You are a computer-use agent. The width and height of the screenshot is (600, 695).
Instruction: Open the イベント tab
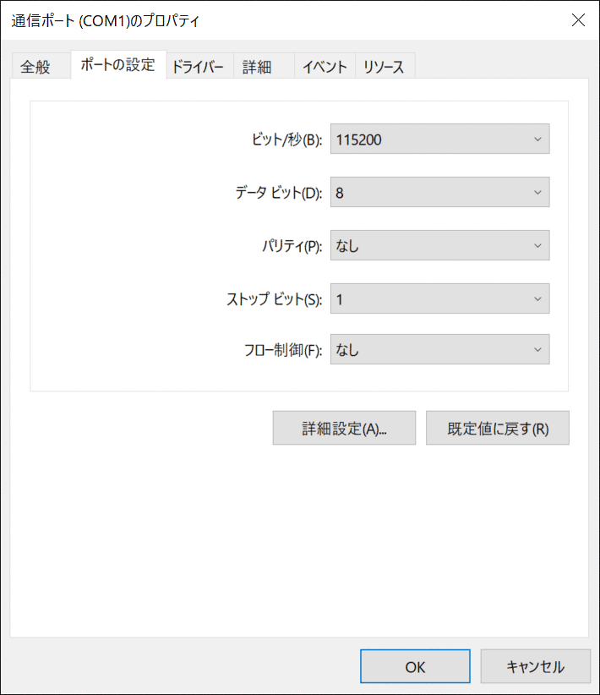[325, 64]
